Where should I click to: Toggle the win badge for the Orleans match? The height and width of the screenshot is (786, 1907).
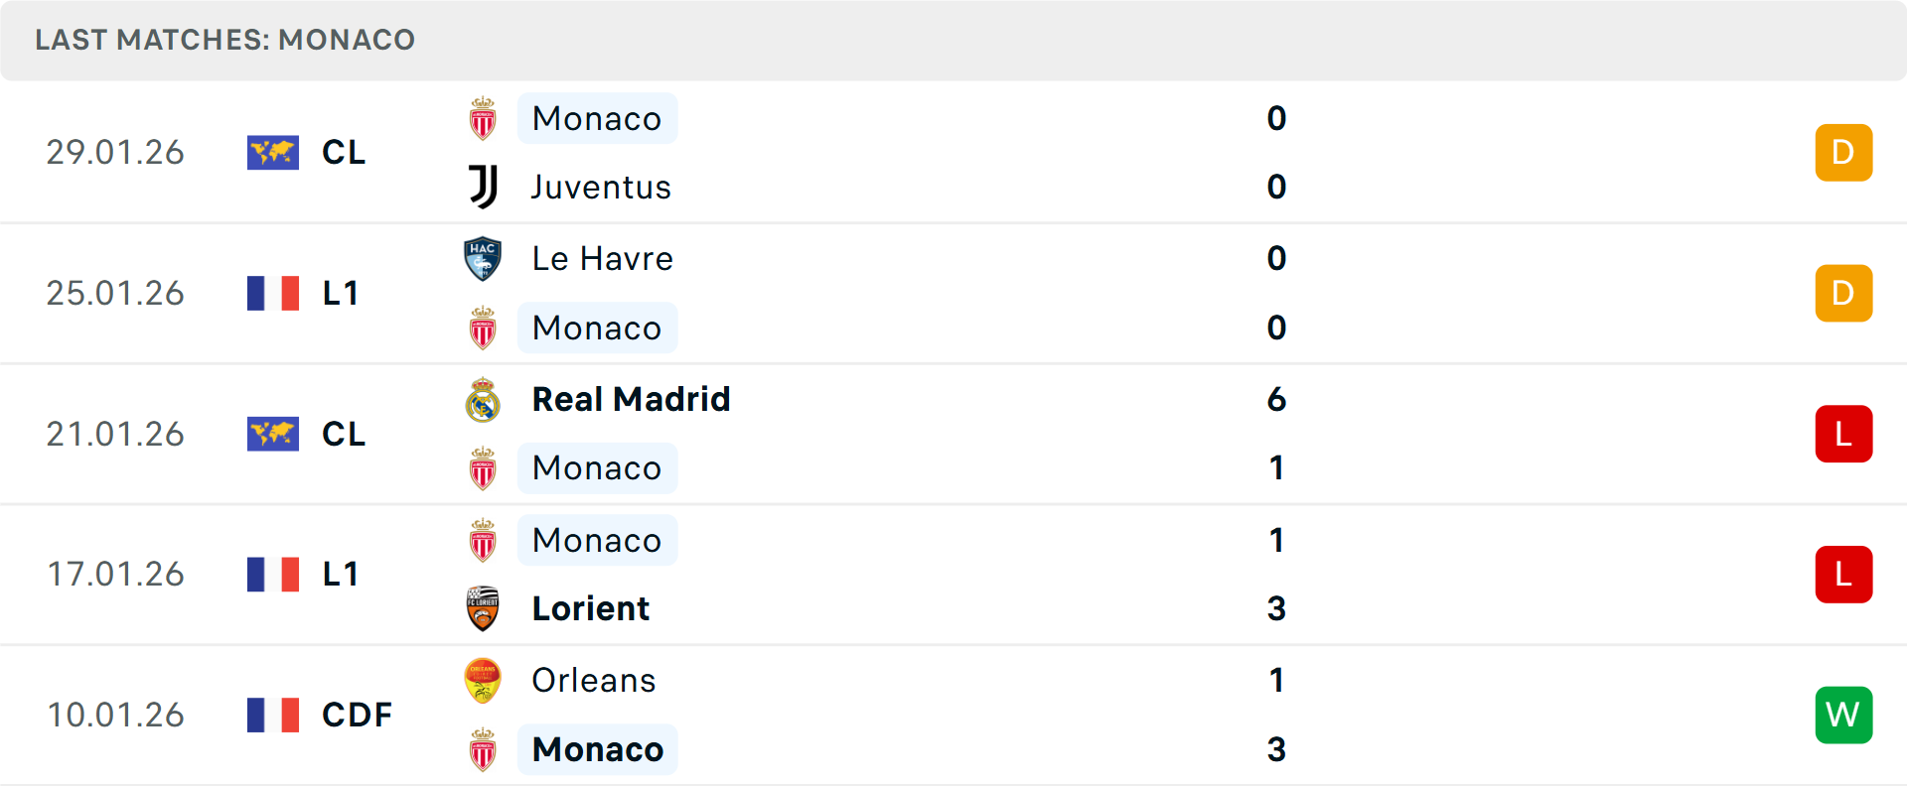[1843, 715]
